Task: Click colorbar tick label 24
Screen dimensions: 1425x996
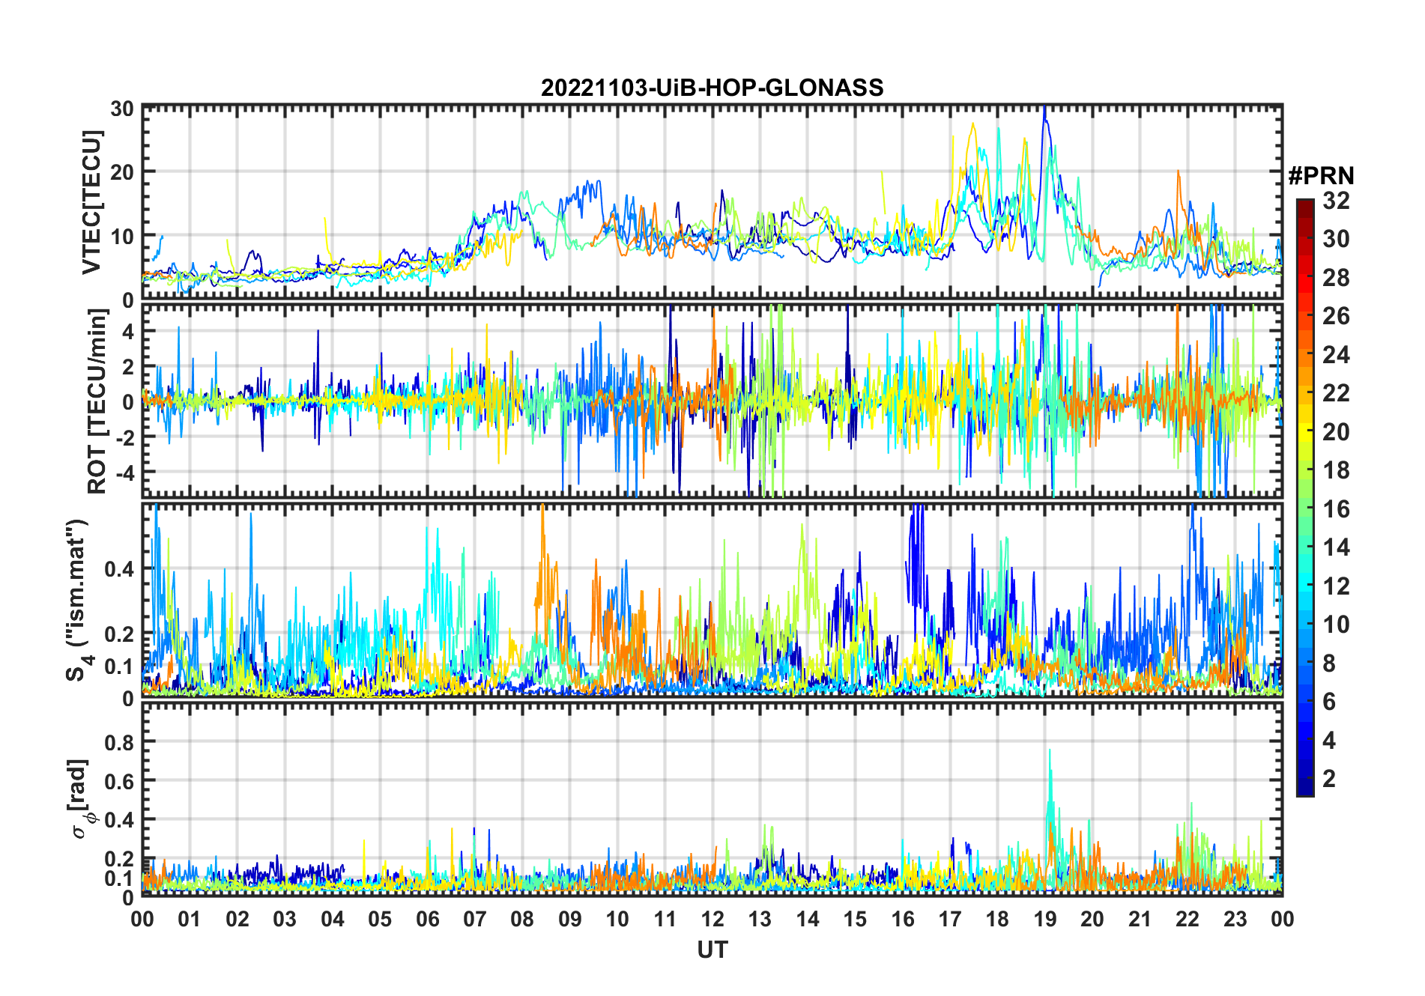Action: [1336, 354]
